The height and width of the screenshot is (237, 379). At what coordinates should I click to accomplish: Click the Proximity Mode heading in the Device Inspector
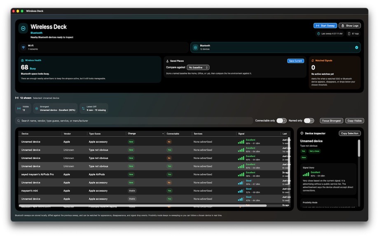click(x=310, y=203)
